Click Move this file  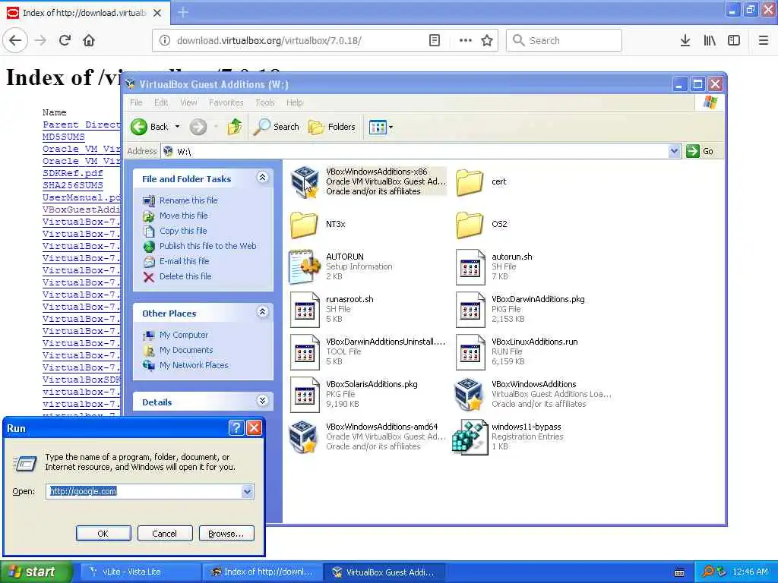tap(184, 216)
